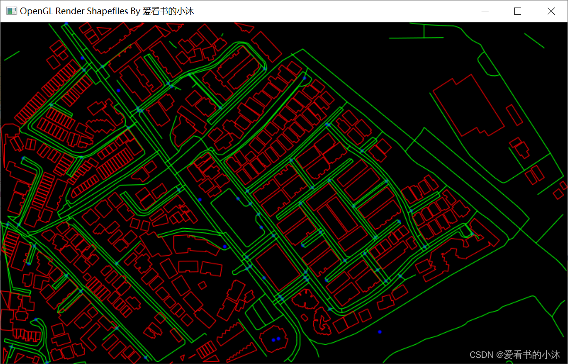568x364 pixels.
Task: Select the small isolated red square building
Action: point(202,285)
